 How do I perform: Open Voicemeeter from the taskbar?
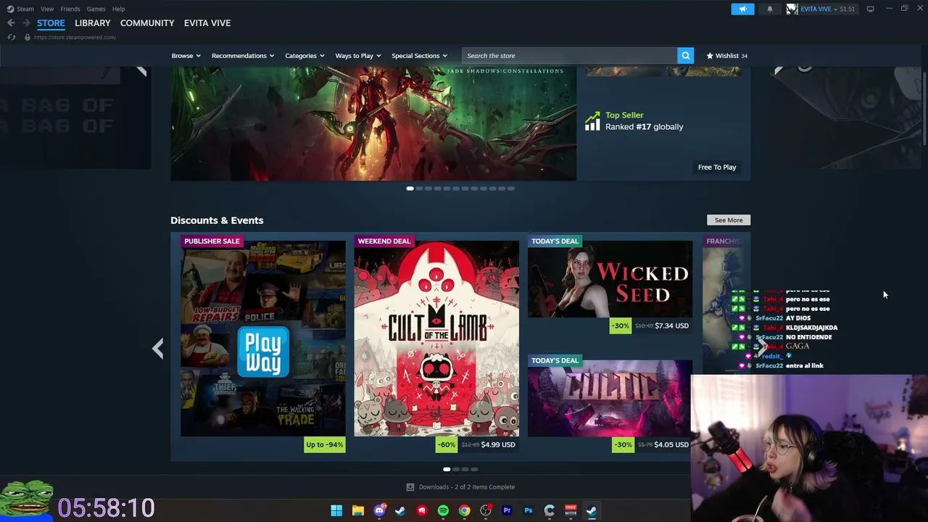pos(571,510)
